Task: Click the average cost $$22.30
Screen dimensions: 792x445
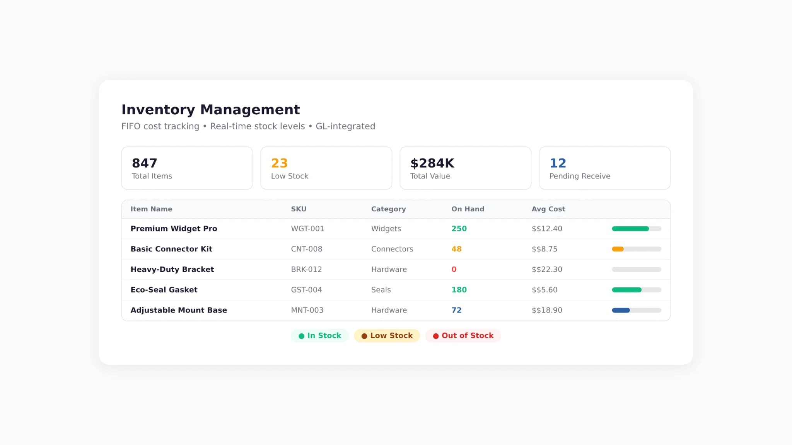Action: coord(547,270)
